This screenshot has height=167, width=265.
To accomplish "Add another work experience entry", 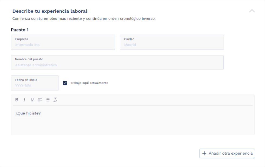I will 227,153.
